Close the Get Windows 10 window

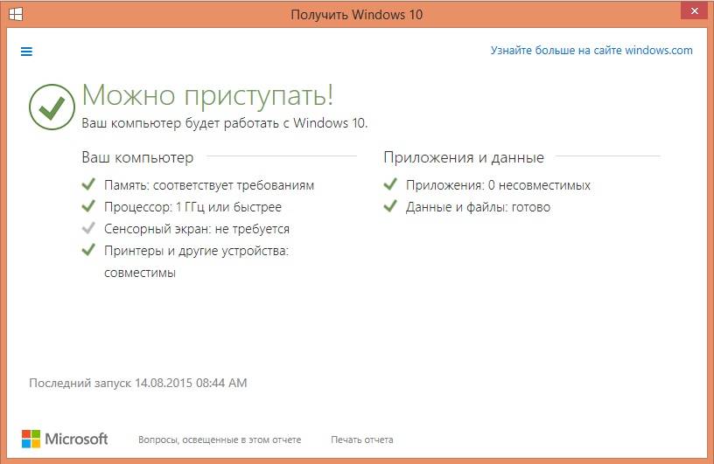(x=695, y=10)
